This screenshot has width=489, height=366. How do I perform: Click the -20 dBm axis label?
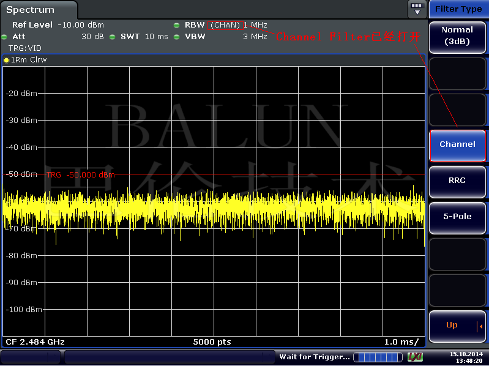click(21, 94)
